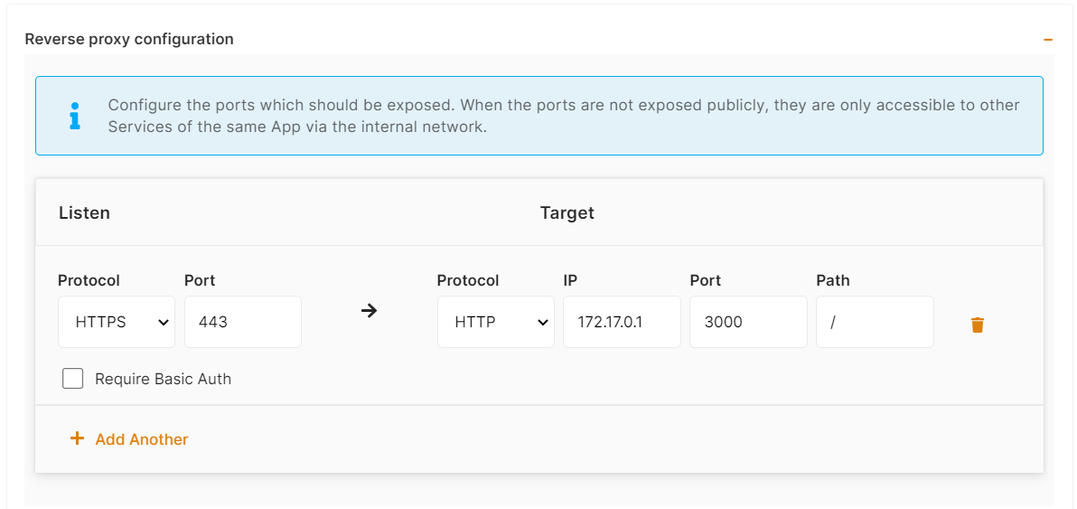The width and height of the screenshot is (1077, 509).
Task: Click the Target IP field 172.17.0.1
Action: click(x=622, y=322)
